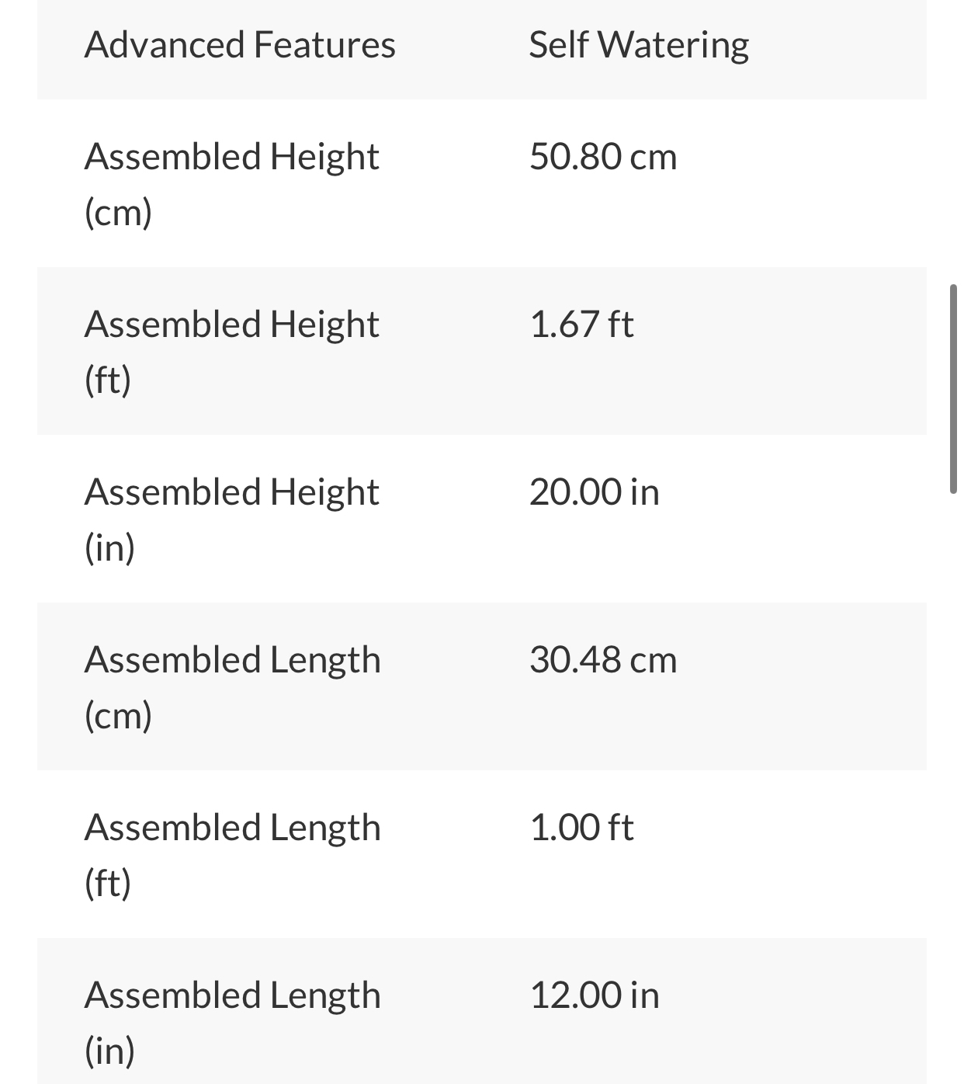Viewport: 964px width, 1084px height.
Task: Click the vertical scrollbar thumb
Action: 953,389
